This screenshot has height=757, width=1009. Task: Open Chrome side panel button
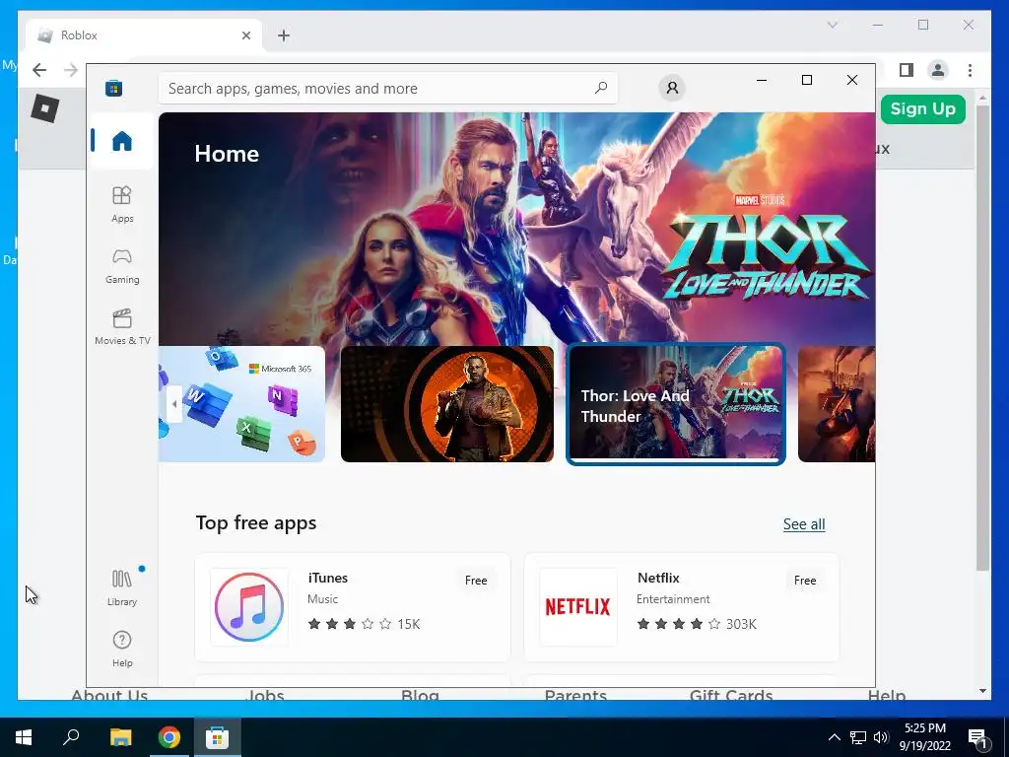pos(907,70)
